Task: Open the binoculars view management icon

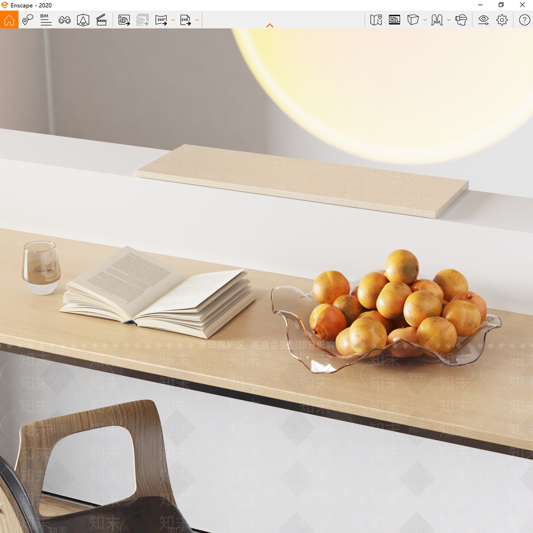Action: click(x=64, y=20)
